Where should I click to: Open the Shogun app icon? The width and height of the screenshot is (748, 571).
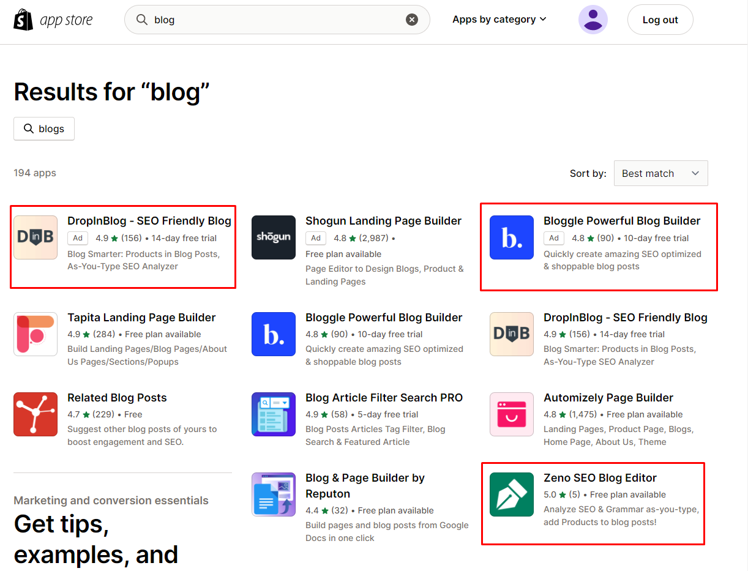point(274,237)
